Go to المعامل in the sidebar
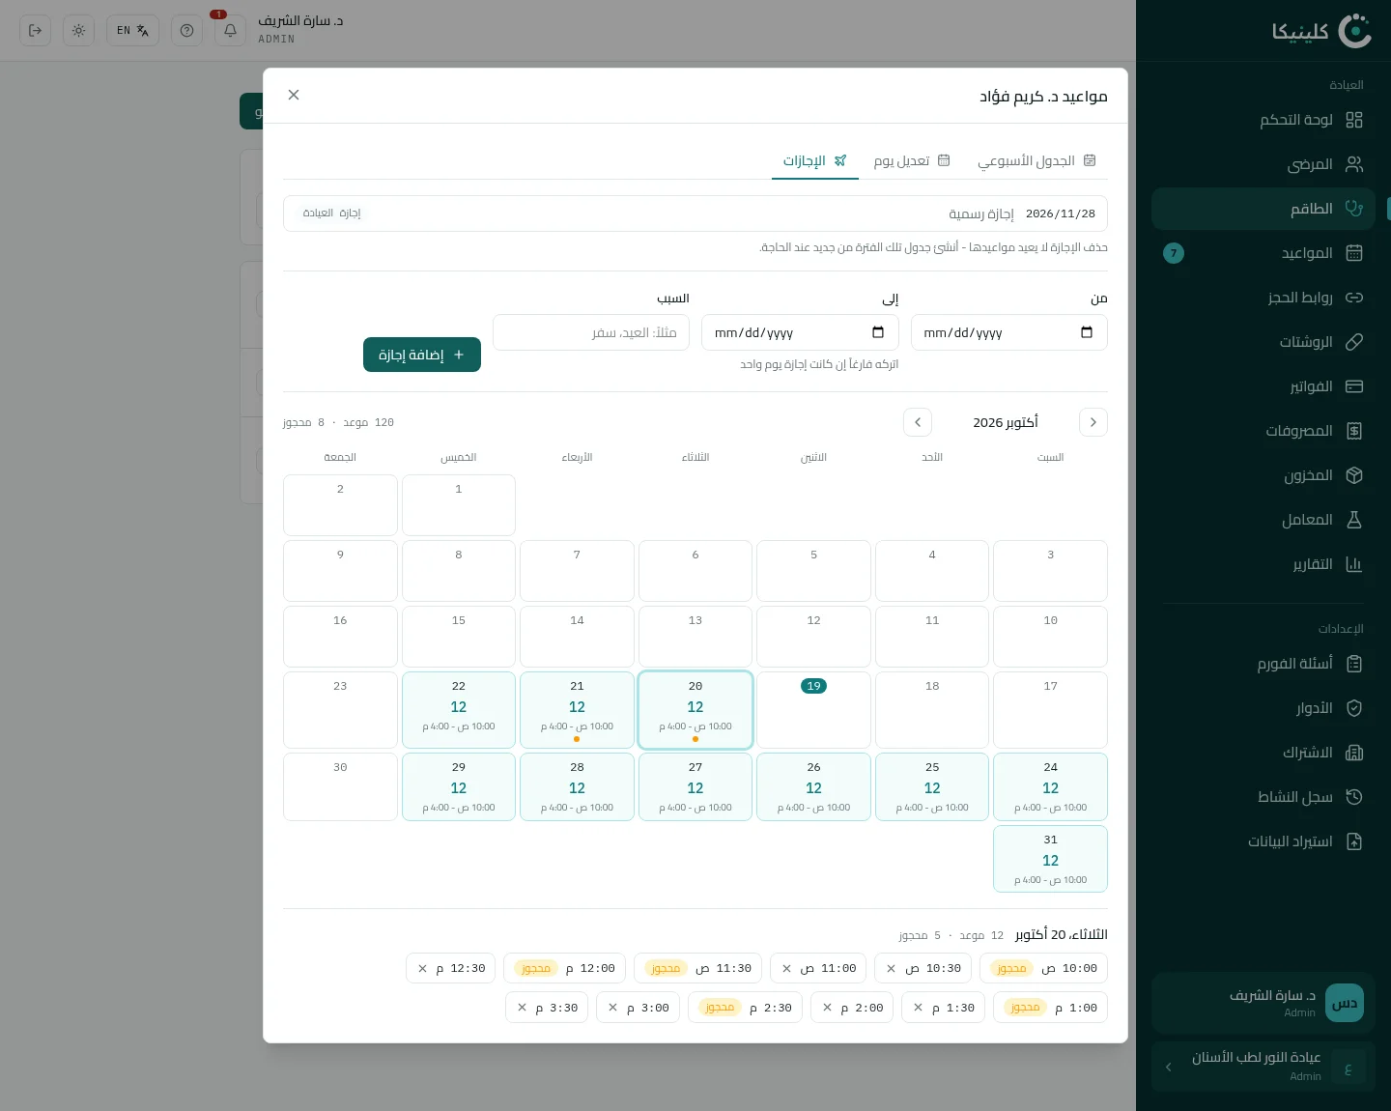This screenshot has width=1391, height=1111. [x=1263, y=520]
